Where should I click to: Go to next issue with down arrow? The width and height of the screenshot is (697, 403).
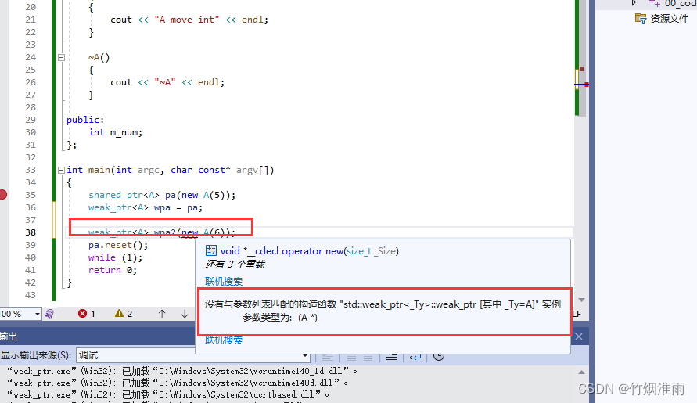[185, 314]
